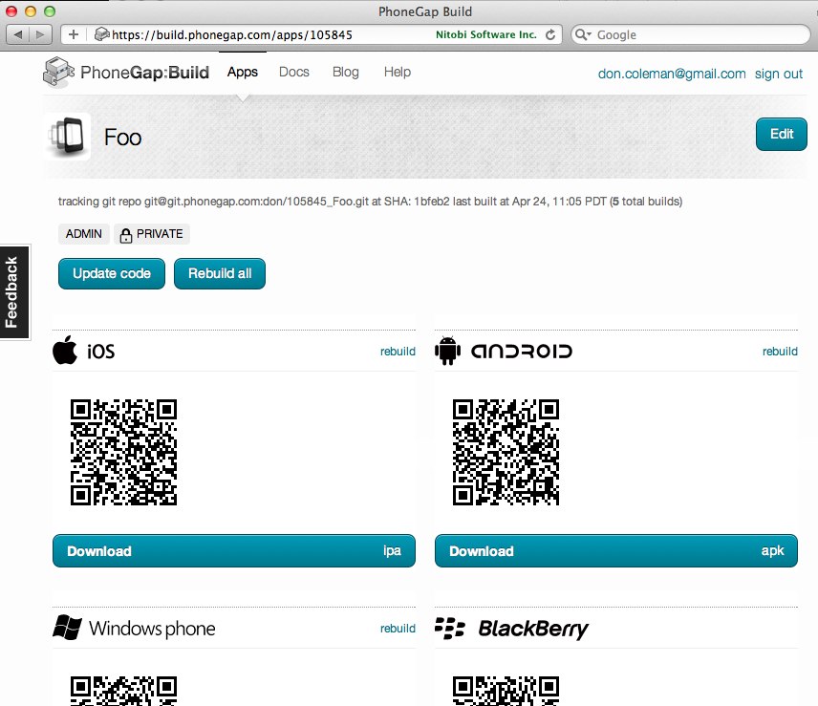Click the BlackBerry heading text
818x706 pixels.
(x=533, y=629)
